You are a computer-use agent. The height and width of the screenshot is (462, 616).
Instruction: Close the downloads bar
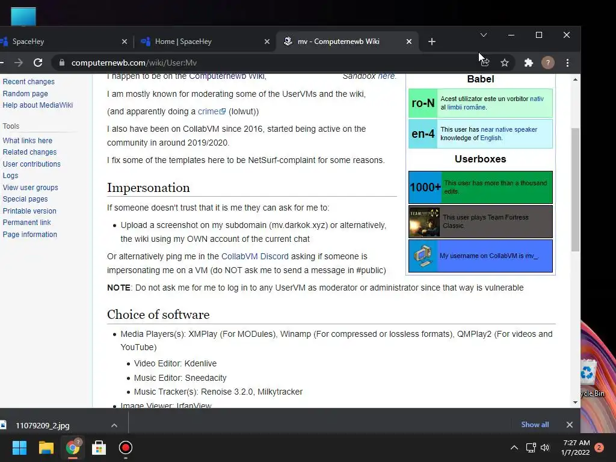570,425
